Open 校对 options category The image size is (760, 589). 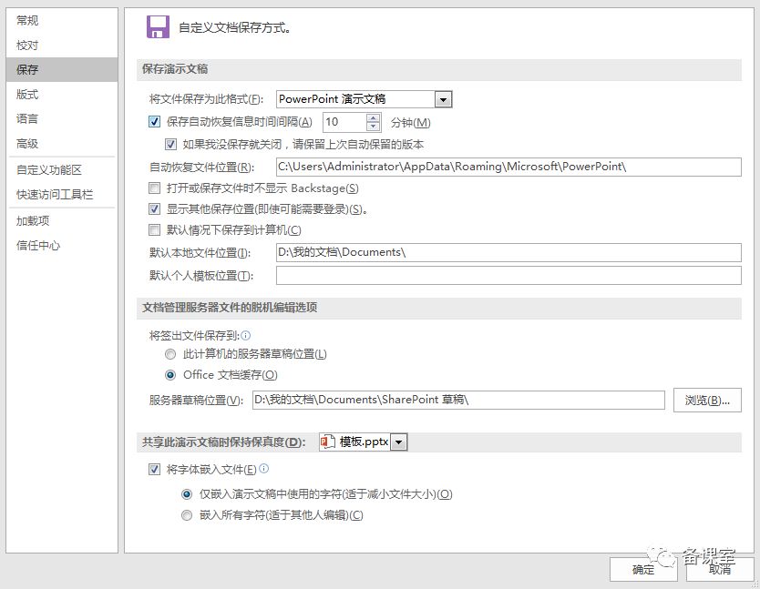pos(62,45)
